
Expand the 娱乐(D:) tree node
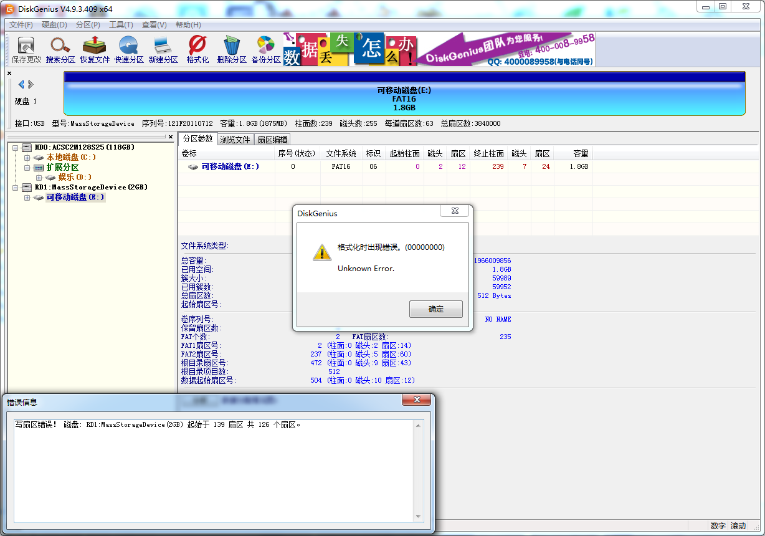(39, 178)
